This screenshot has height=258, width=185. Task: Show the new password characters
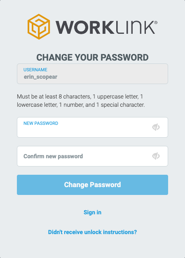tap(156, 127)
